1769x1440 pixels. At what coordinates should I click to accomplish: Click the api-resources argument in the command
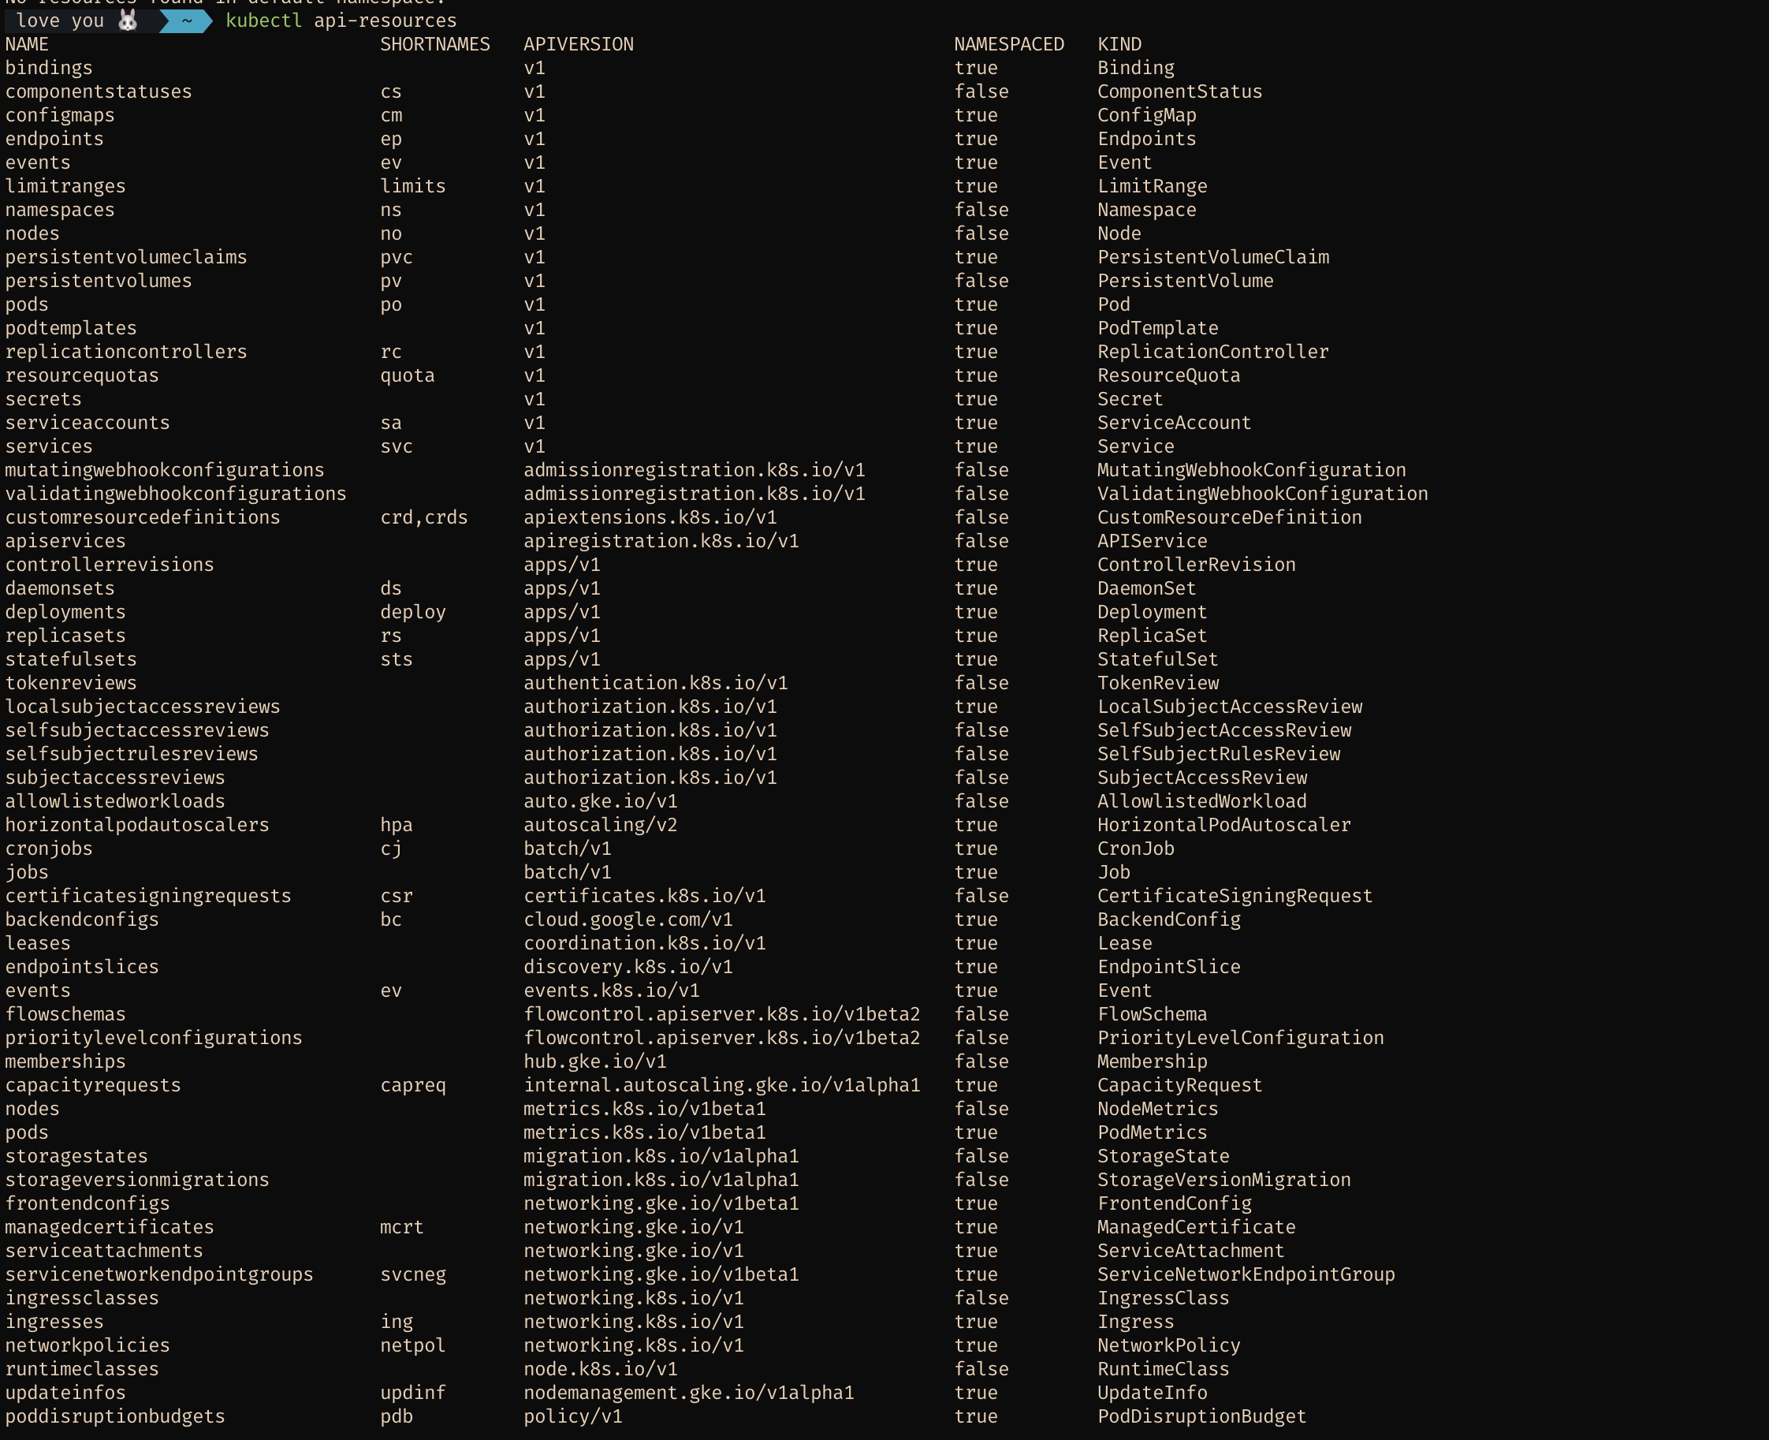(385, 20)
